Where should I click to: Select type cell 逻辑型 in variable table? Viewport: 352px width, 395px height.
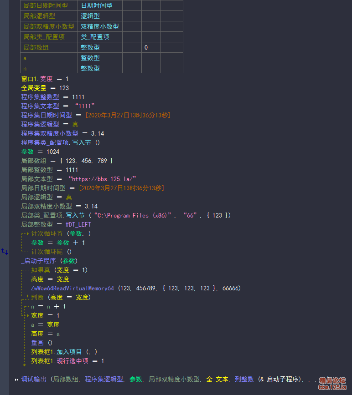100,16
